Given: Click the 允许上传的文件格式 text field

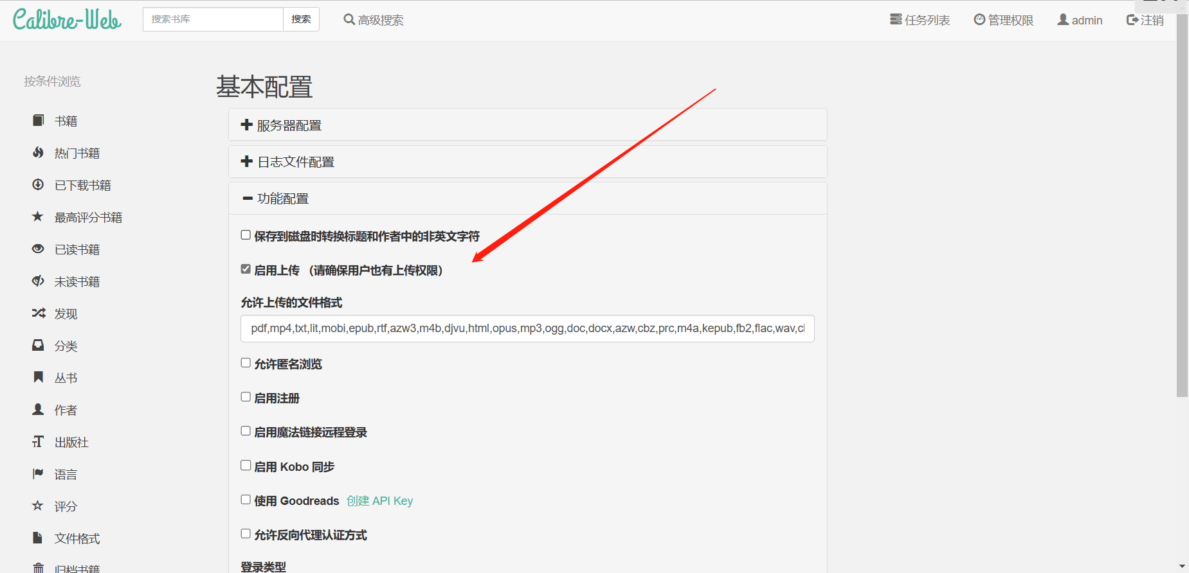Looking at the screenshot, I should click(527, 328).
